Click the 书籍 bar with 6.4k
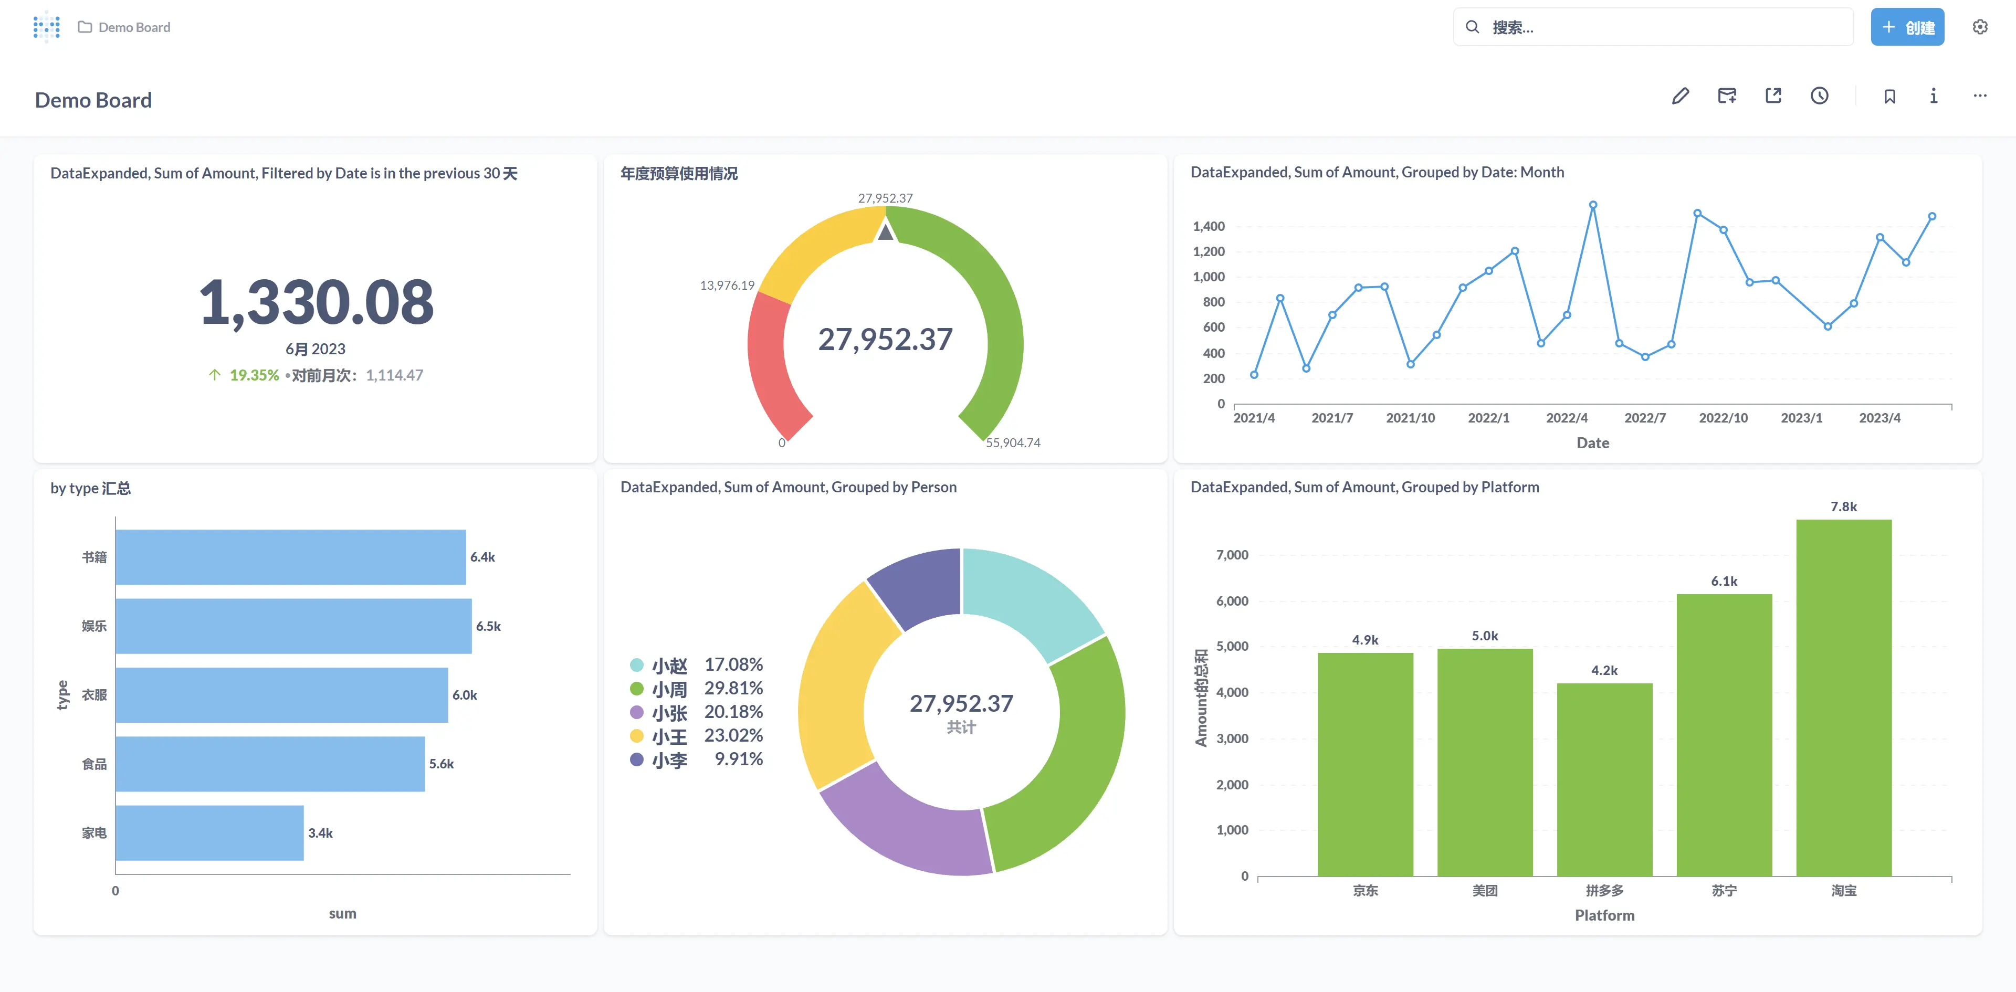Viewport: 2016px width, 992px height. (290, 557)
